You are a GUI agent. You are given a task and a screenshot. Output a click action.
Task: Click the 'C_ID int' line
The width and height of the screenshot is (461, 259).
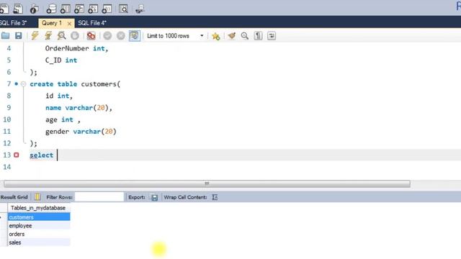coord(61,60)
